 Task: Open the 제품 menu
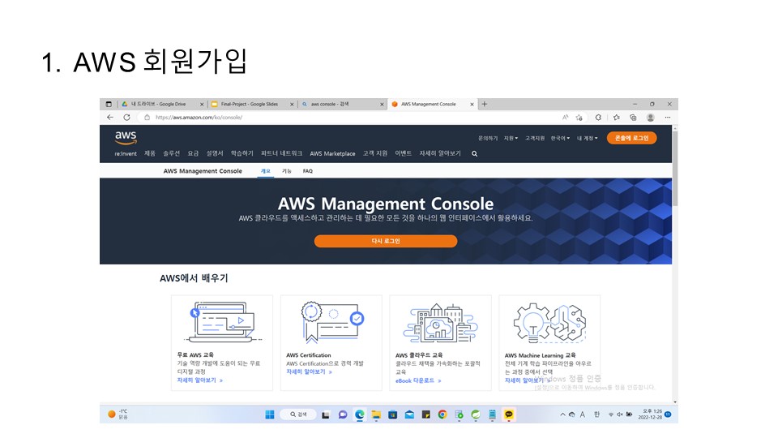pyautogui.click(x=150, y=153)
